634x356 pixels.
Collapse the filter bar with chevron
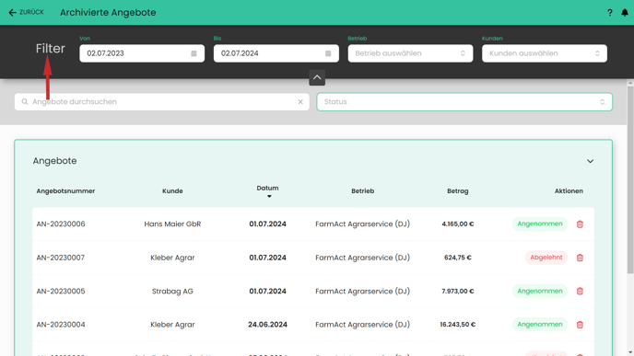[x=317, y=77]
